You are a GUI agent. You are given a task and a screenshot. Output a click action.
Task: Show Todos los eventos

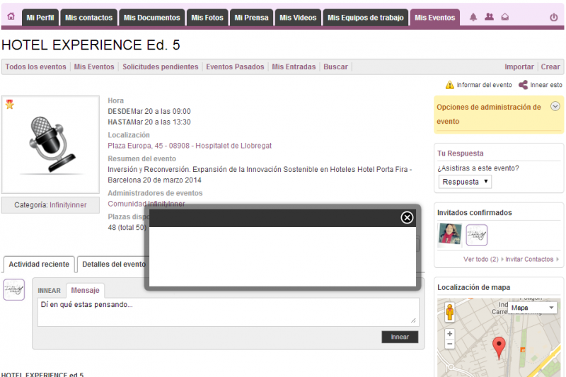pyautogui.click(x=36, y=66)
